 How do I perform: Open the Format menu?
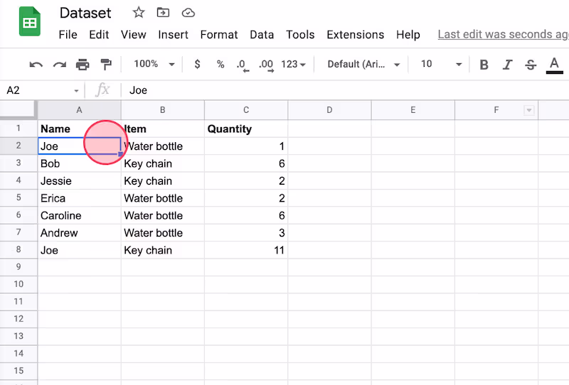[x=219, y=34]
